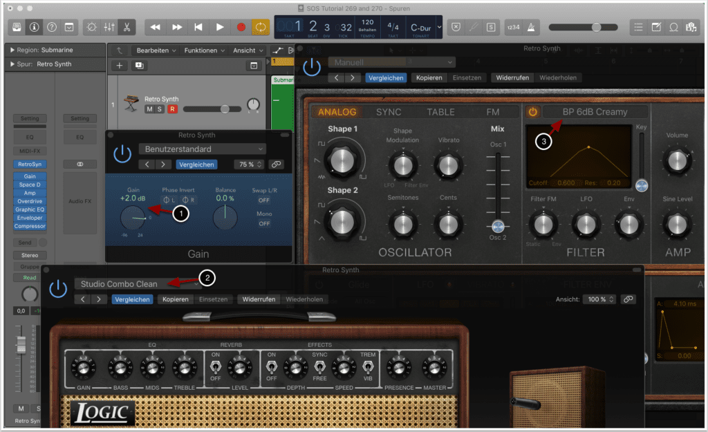The image size is (708, 432).
Task: Toggle the orange Filter power button
Action: coord(532,112)
